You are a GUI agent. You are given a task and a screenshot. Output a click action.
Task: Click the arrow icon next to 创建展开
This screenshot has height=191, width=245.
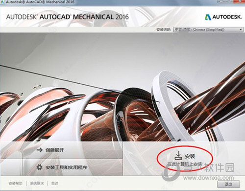39,150
